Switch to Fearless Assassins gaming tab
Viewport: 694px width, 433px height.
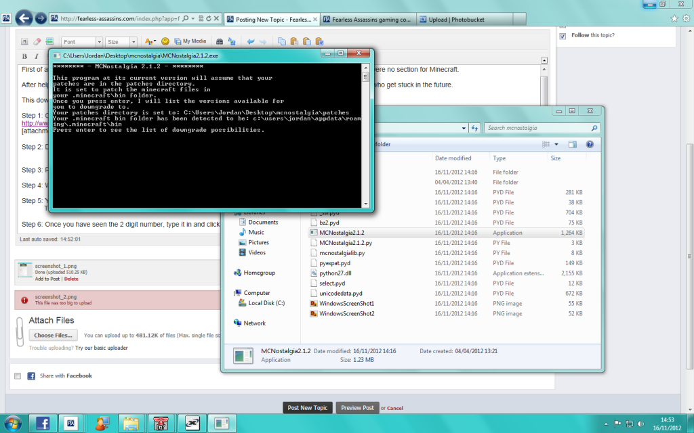367,20
